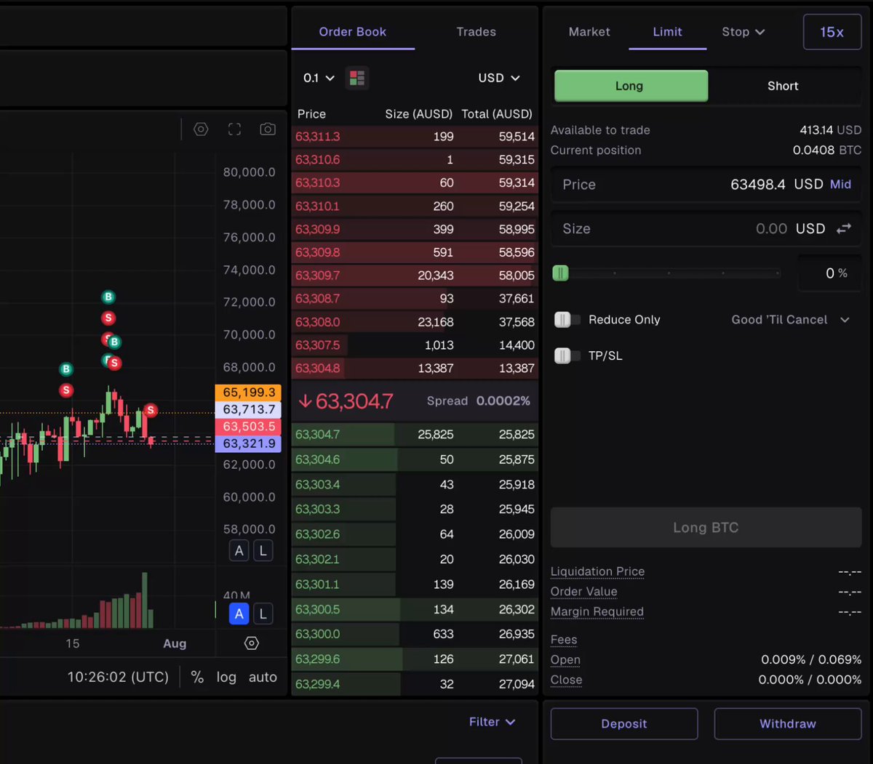Click the green size slider handle
Screen dimensions: 873x764
[x=560, y=273]
